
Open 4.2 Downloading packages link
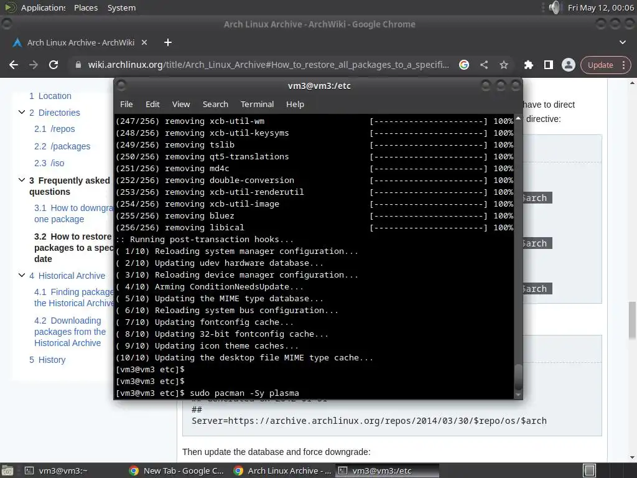coord(70,332)
